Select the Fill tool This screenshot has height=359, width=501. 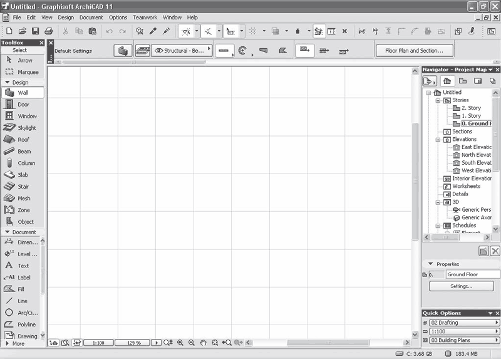pyautogui.click(x=21, y=289)
